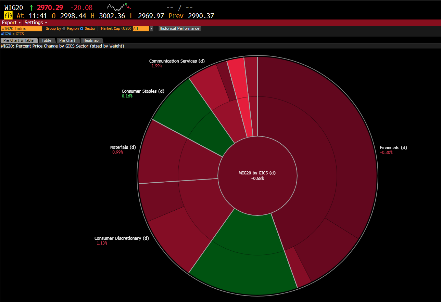
Task: Click the Materials (d) sector label
Action: click(123, 147)
